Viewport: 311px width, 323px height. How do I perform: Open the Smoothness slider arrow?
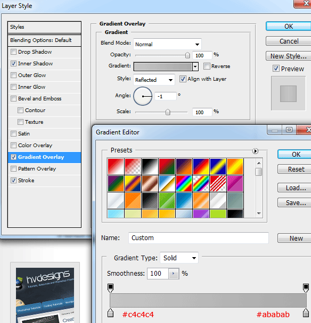[174, 274]
